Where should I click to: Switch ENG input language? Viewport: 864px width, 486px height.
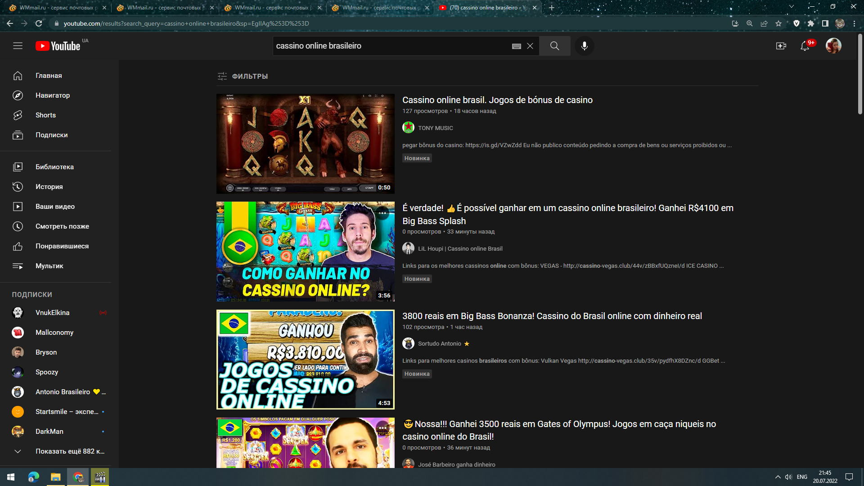[x=802, y=477]
